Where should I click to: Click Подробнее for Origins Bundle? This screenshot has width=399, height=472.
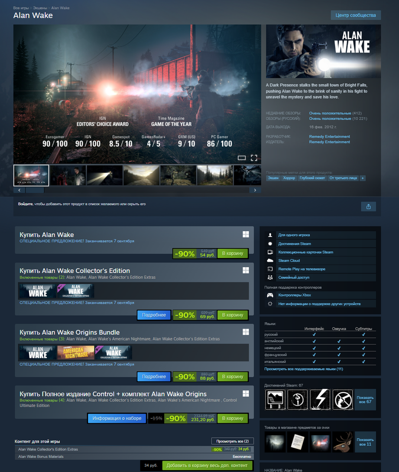[154, 377]
